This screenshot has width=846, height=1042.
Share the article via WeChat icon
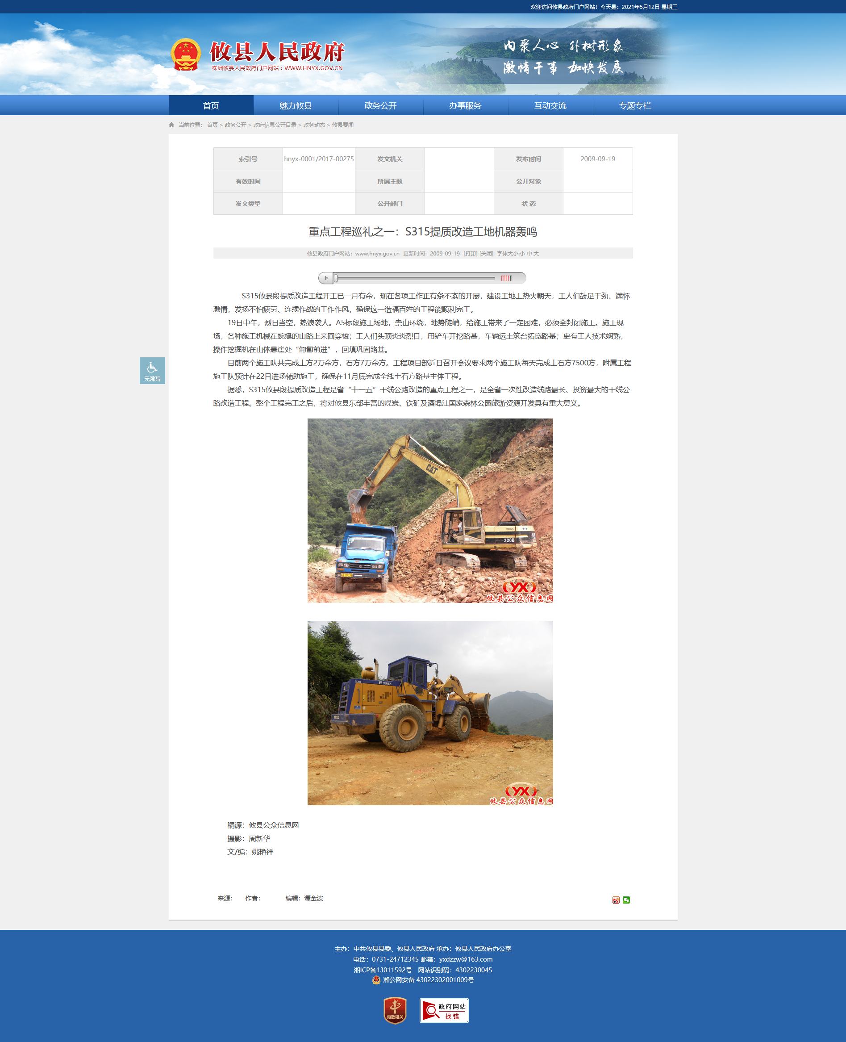tap(626, 900)
